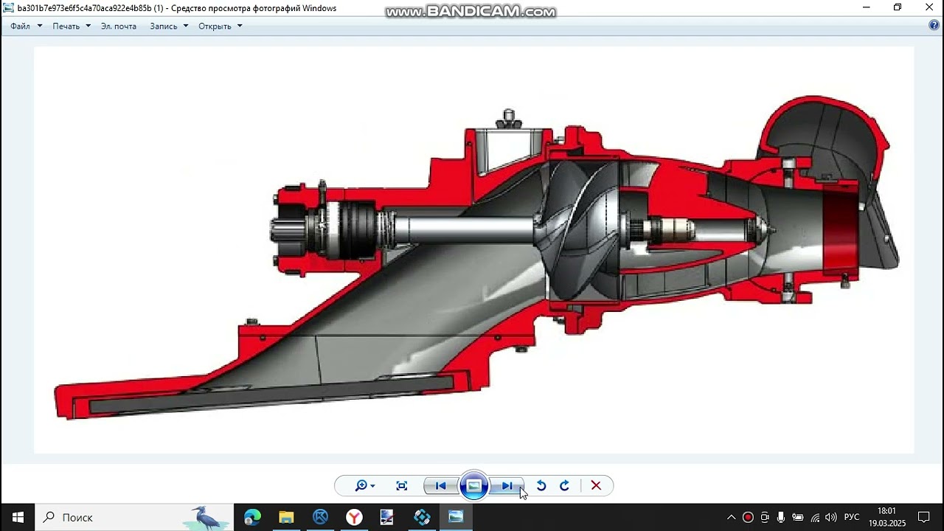The height and width of the screenshot is (531, 944).
Task: Switch the РУС input language
Action: click(x=852, y=517)
